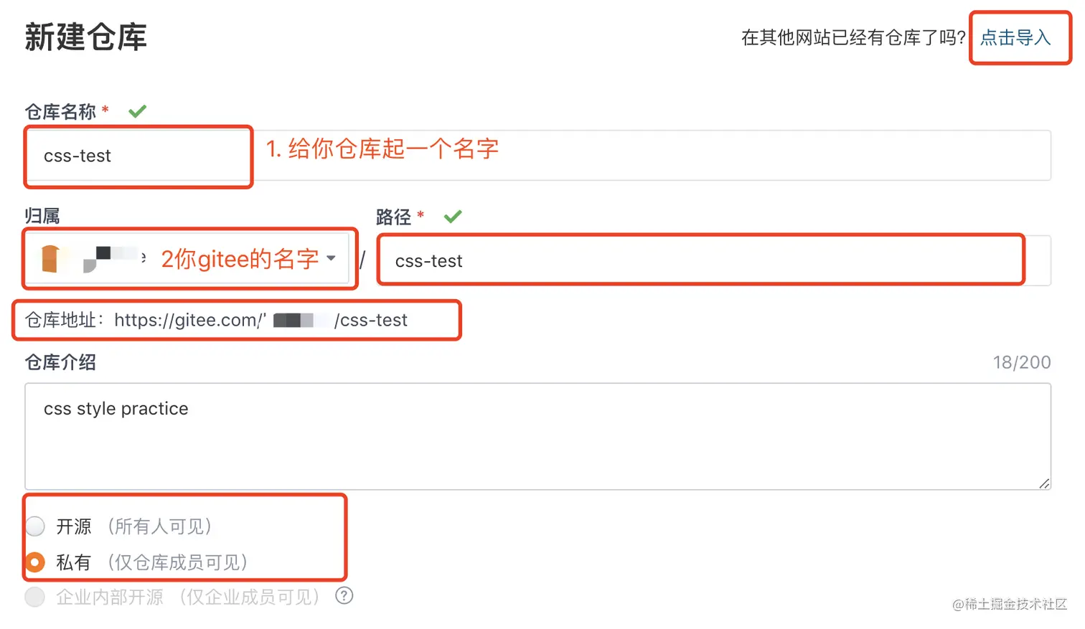Click the 归属 field label
Viewport: 1085px width, 629px height.
coord(42,216)
